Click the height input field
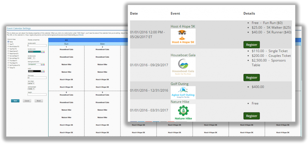Screen dimensions: 308x144 (x=37, y=95)
